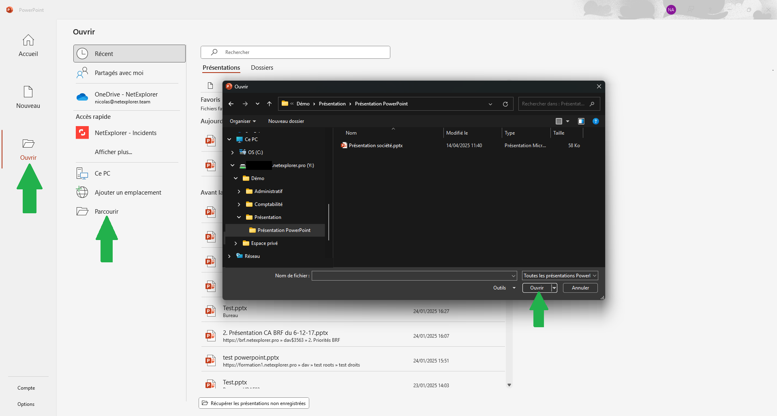The image size is (777, 416).
Task: Expand Réseau tree node
Action: pos(229,256)
